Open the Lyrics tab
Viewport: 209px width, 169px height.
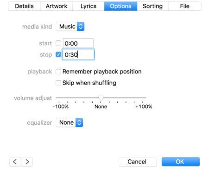(89, 6)
